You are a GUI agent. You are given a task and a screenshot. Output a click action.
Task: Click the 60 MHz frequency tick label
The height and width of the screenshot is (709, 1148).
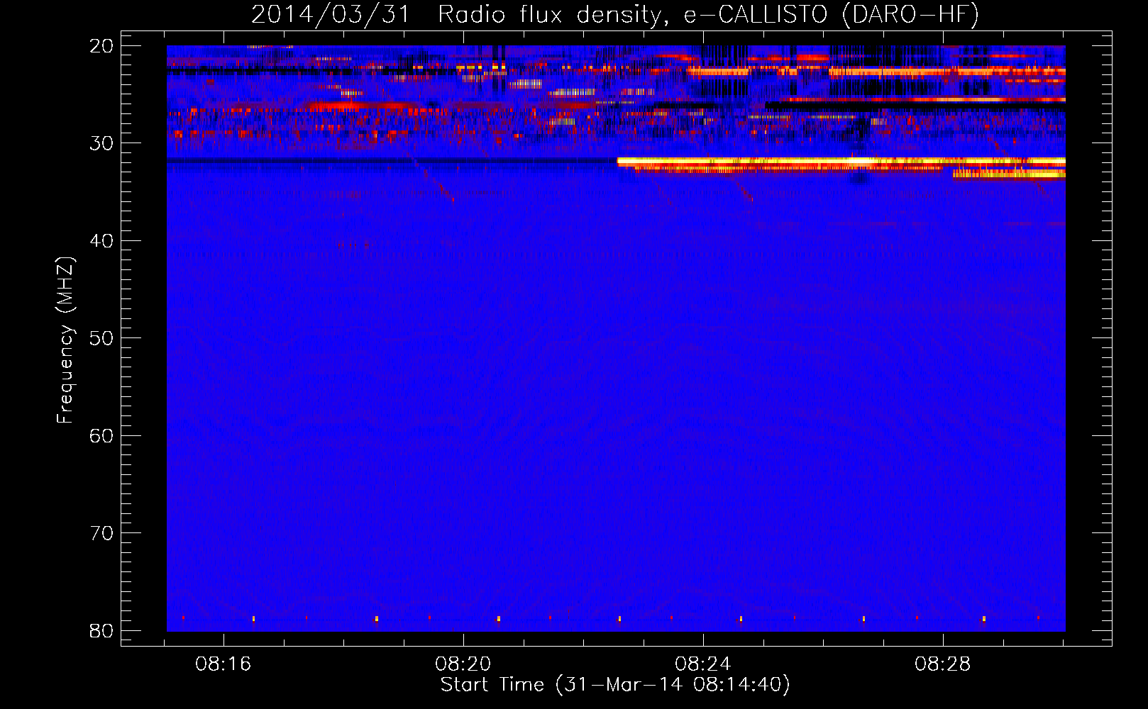[101, 436]
